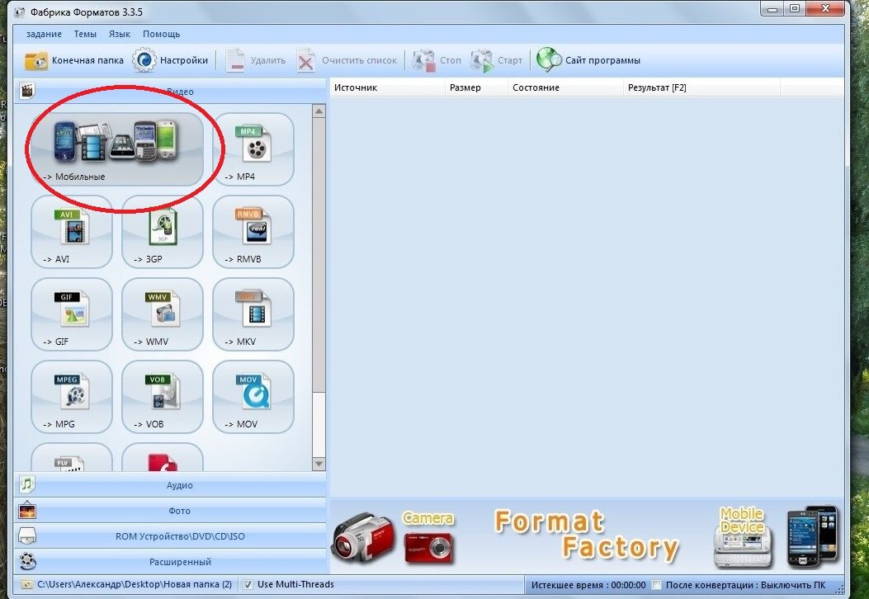The width and height of the screenshot is (869, 599).
Task: Click the output path in status bar
Action: pyautogui.click(x=135, y=585)
